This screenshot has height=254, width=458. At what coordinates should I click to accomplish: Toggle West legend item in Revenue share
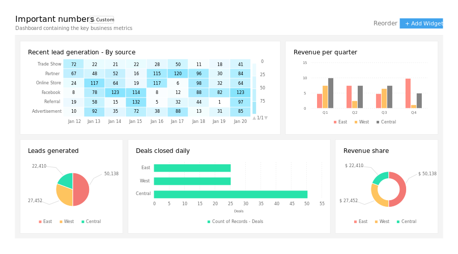pyautogui.click(x=382, y=221)
